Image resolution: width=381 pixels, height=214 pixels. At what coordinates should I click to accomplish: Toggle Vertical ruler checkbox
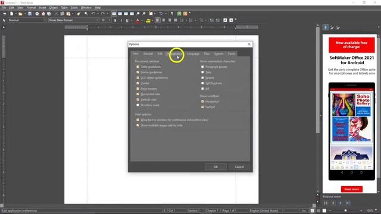click(138, 99)
